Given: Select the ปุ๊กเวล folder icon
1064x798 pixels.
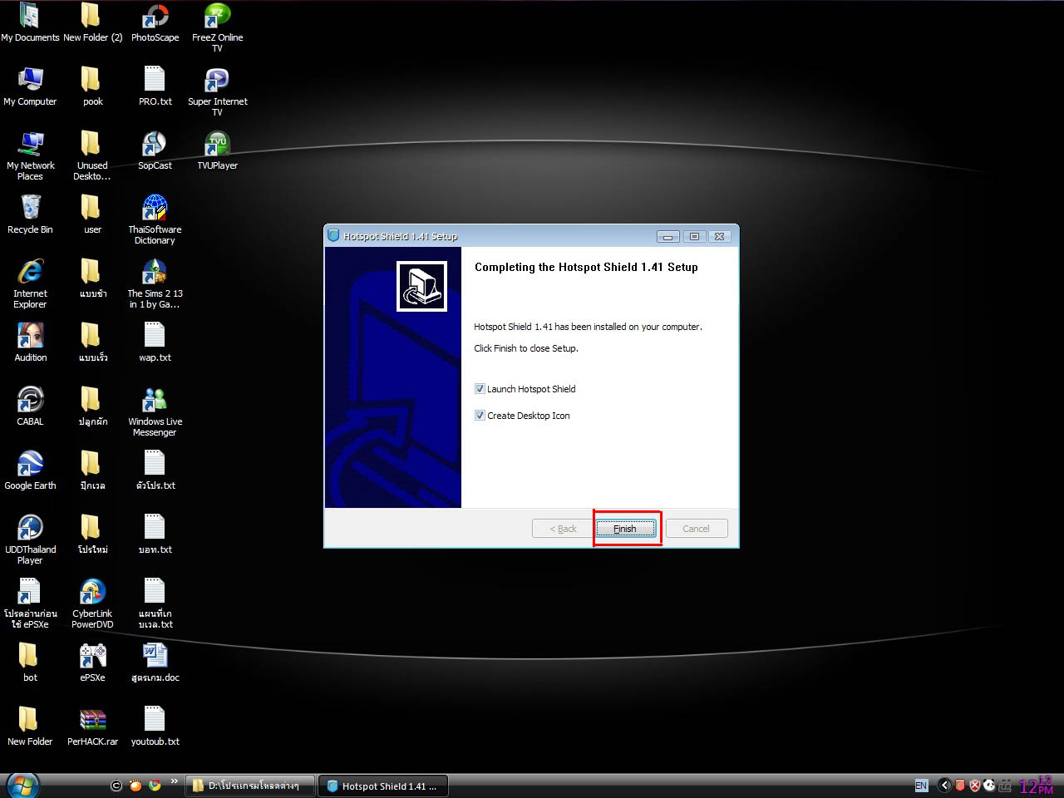Looking at the screenshot, I should (x=92, y=470).
